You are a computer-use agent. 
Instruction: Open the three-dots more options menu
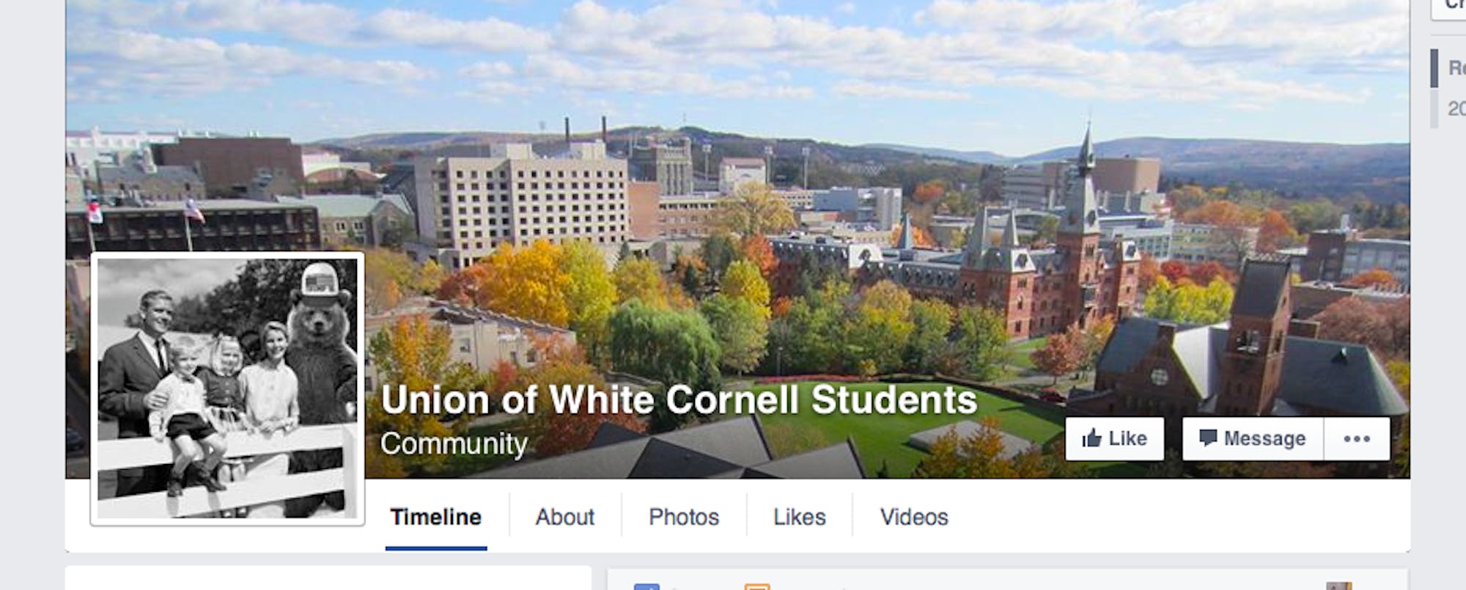(x=1356, y=438)
